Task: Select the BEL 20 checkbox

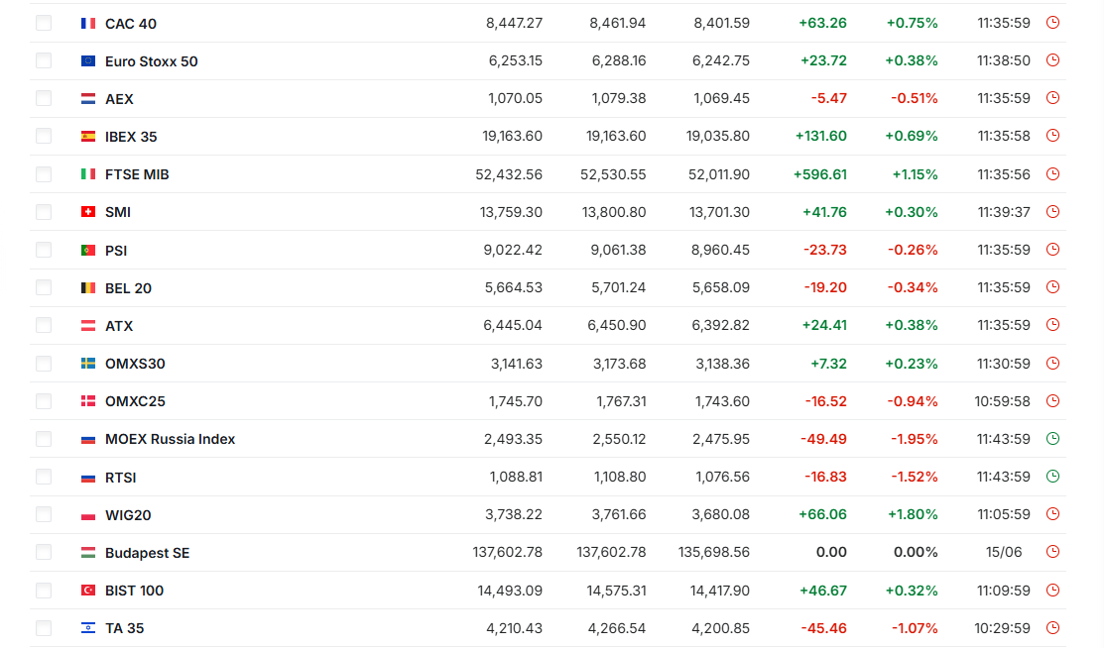Action: (x=44, y=287)
